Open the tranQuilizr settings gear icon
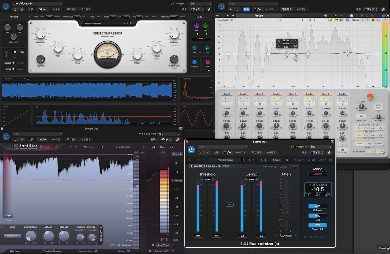Image resolution: width=390 pixels, height=254 pixels. [x=347, y=20]
